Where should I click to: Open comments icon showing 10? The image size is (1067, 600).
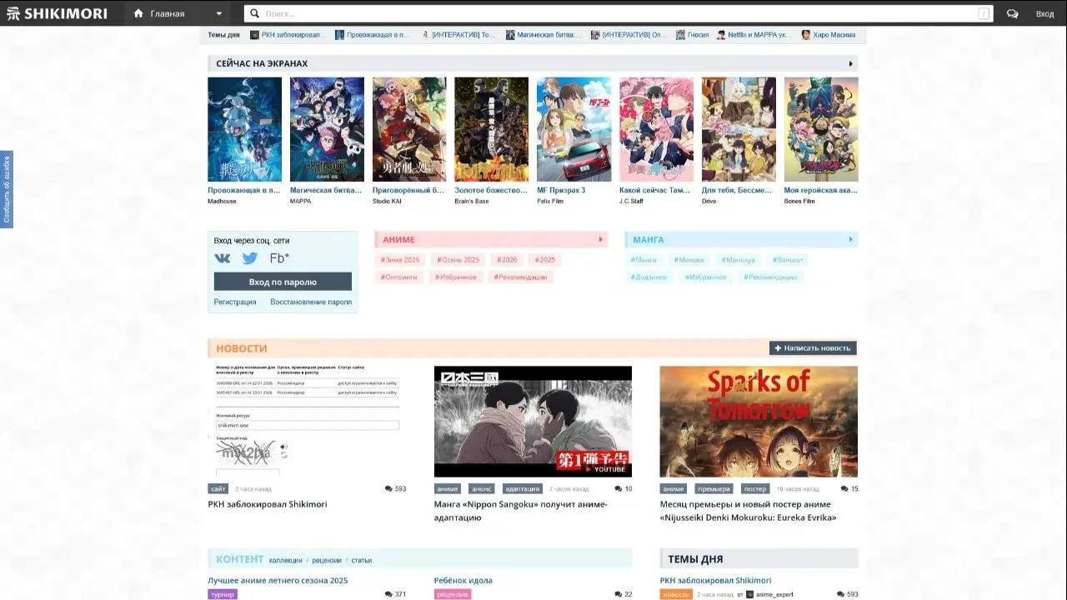pos(623,489)
